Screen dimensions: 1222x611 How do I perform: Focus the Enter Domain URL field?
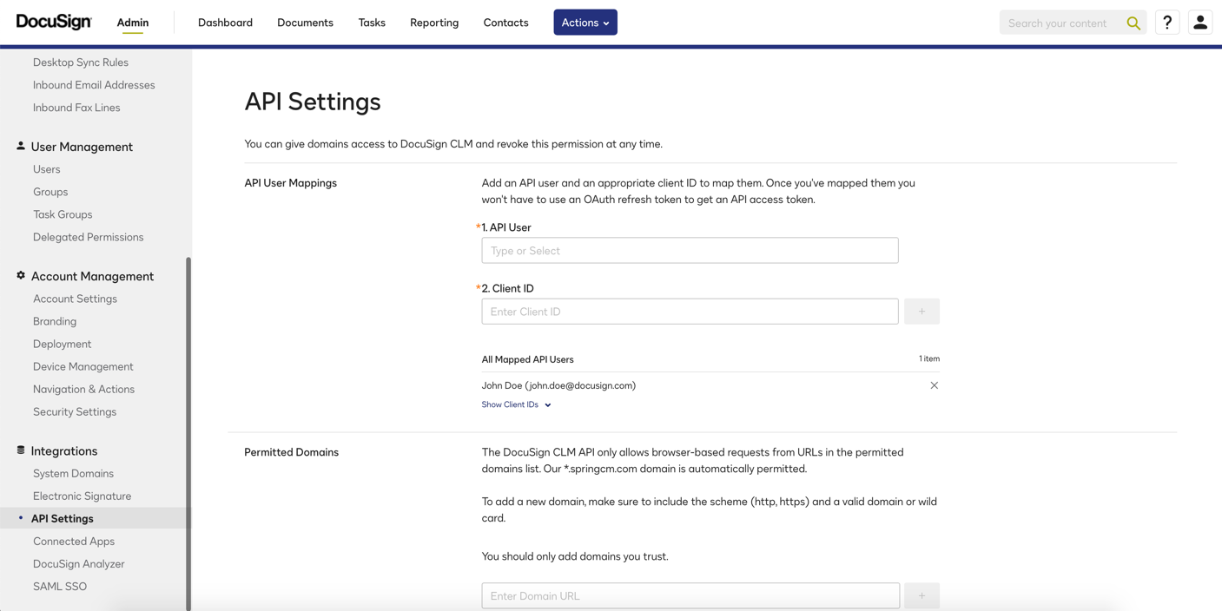[x=690, y=595]
